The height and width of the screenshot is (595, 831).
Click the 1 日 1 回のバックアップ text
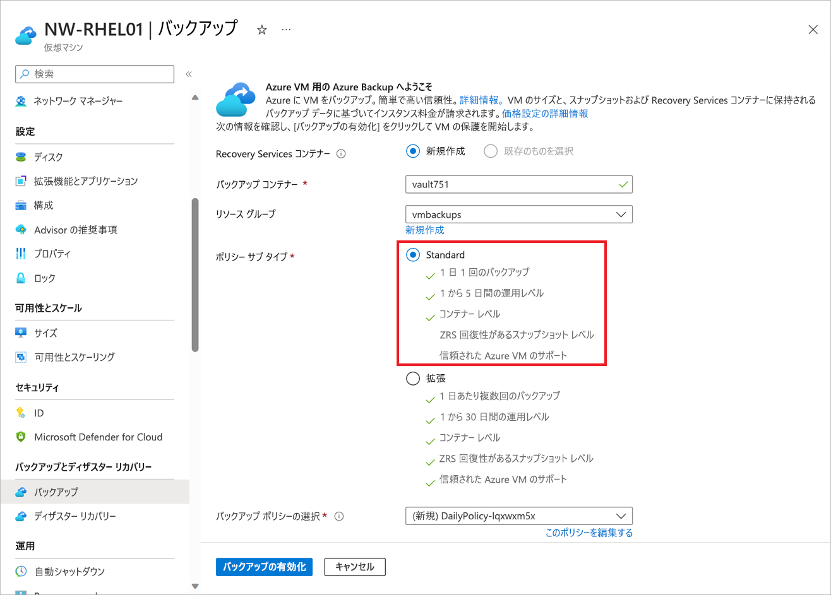(484, 273)
